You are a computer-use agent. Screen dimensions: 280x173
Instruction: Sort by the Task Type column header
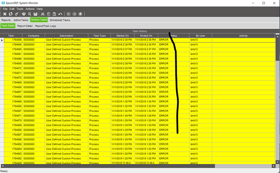(x=99, y=36)
